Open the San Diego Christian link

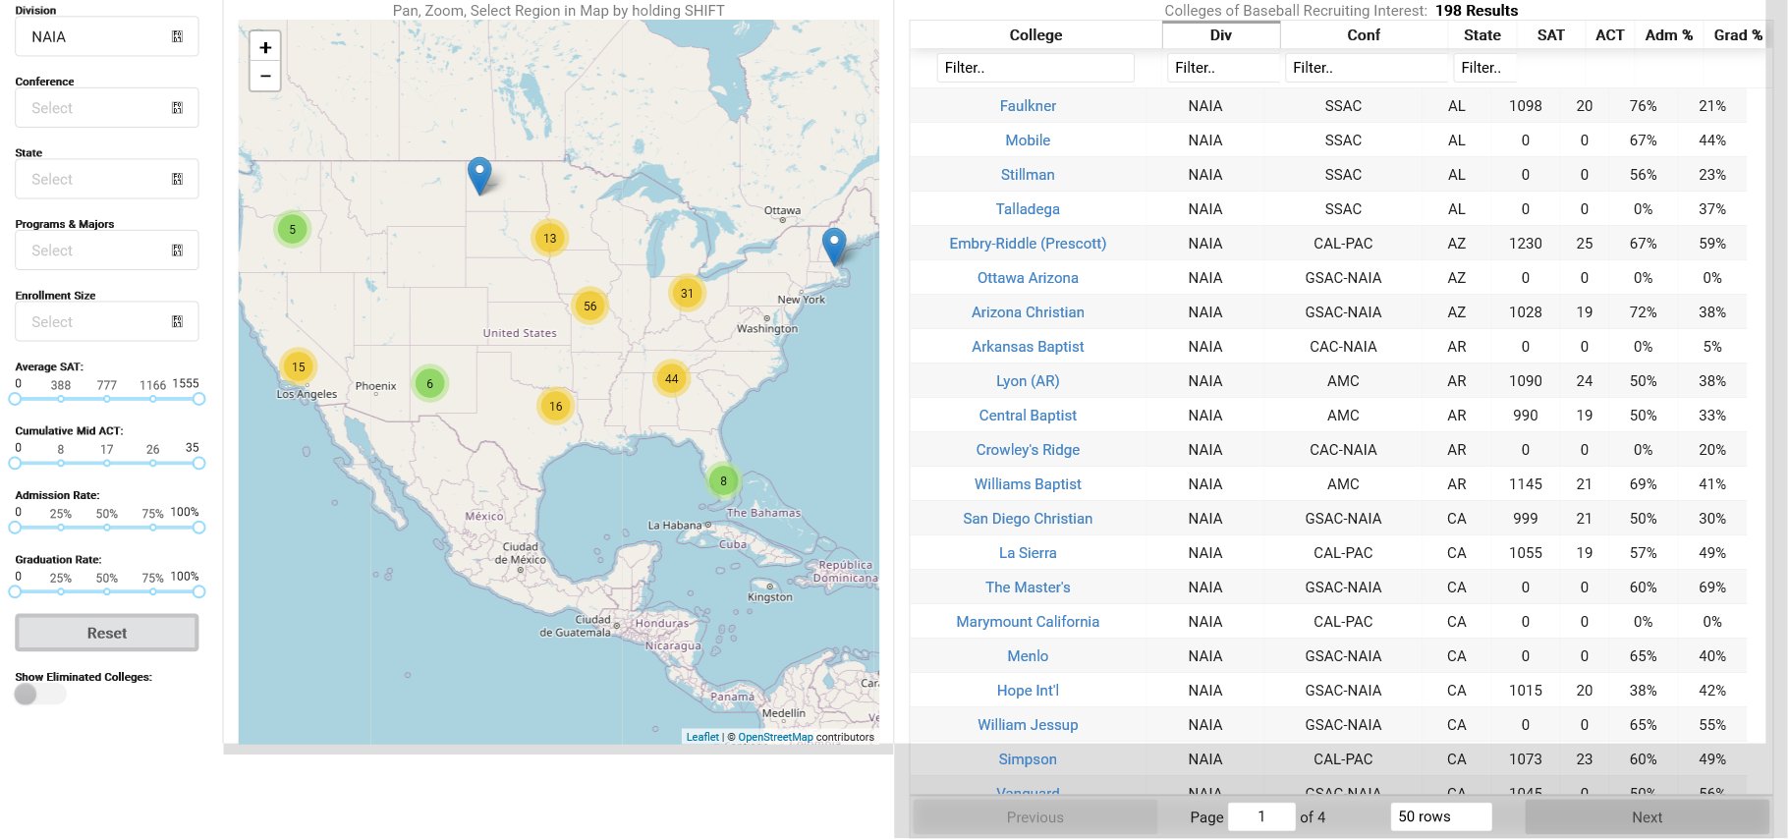tap(1028, 519)
